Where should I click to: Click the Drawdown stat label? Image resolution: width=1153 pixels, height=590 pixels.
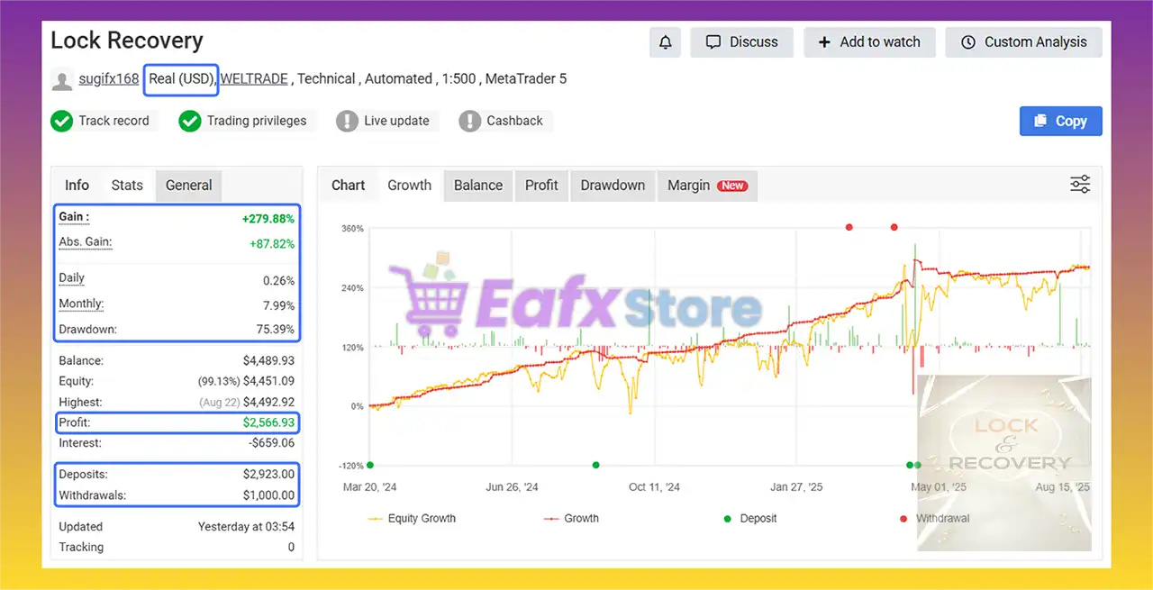(87, 330)
